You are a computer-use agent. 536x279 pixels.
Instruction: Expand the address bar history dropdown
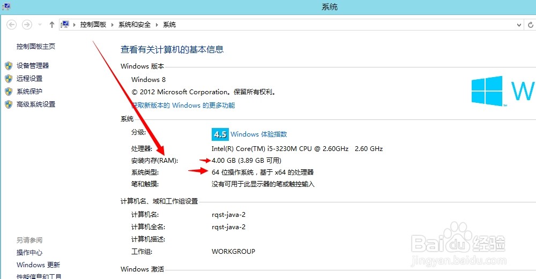click(x=519, y=25)
